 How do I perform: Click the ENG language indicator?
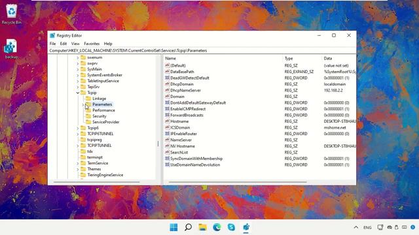[x=367, y=228]
